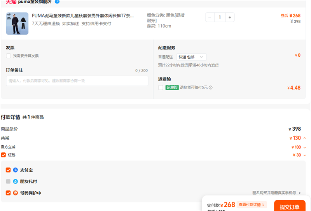Click the Alipay logo icon
Image resolution: width=311 pixels, height=211 pixels.
pyautogui.click(x=16, y=170)
